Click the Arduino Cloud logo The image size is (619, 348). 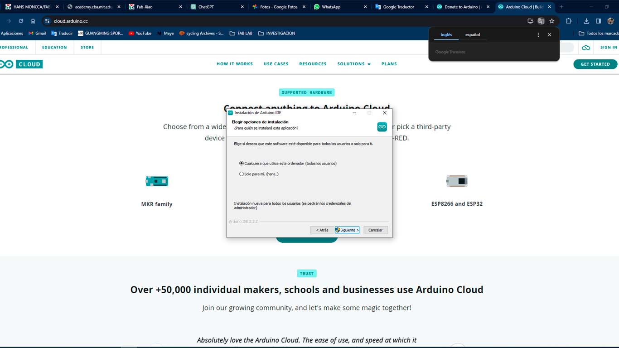click(21, 64)
